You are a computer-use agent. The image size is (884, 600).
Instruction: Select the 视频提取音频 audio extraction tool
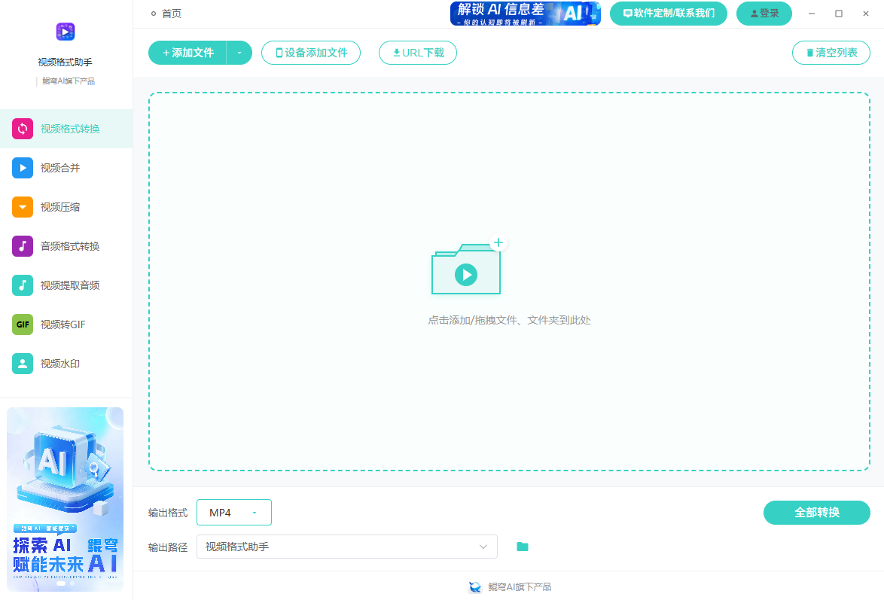[x=66, y=285]
